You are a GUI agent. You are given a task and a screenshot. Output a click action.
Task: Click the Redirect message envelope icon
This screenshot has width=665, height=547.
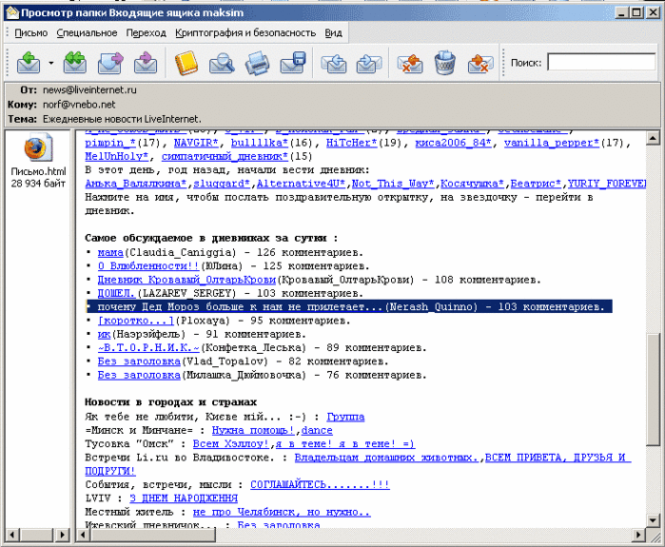pos(146,63)
